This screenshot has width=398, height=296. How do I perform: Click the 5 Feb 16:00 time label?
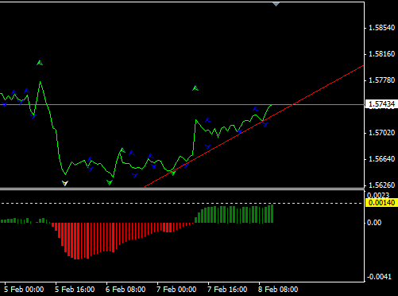coord(75,289)
